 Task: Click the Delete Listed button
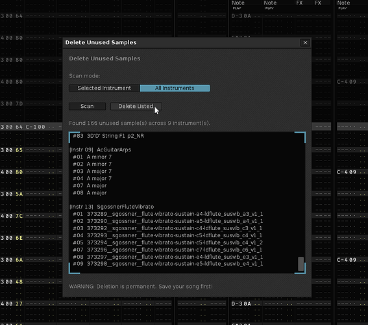tap(136, 106)
